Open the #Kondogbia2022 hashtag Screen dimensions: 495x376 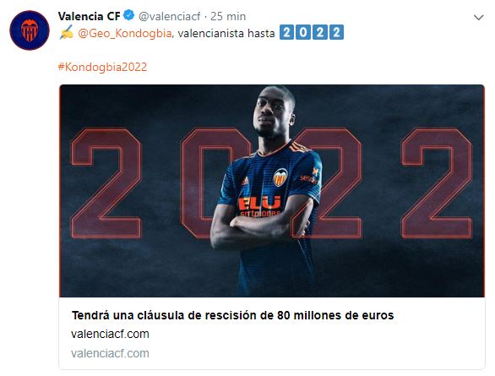[102, 67]
